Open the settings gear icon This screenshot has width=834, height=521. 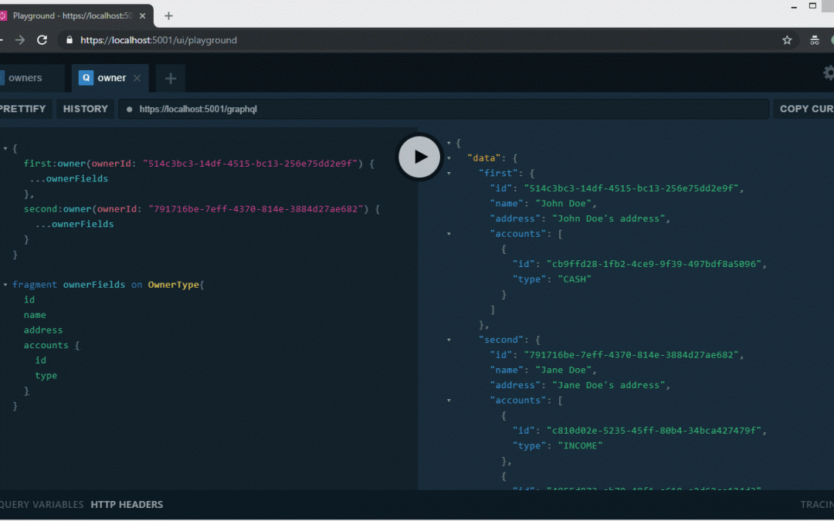coord(829,73)
